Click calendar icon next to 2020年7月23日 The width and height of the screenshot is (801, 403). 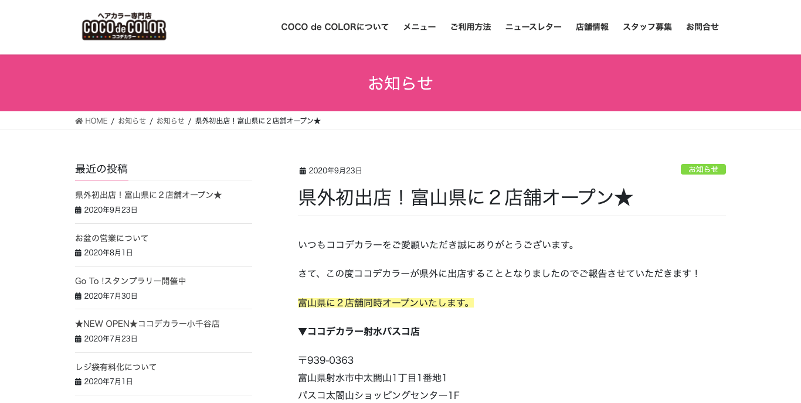pyautogui.click(x=78, y=339)
